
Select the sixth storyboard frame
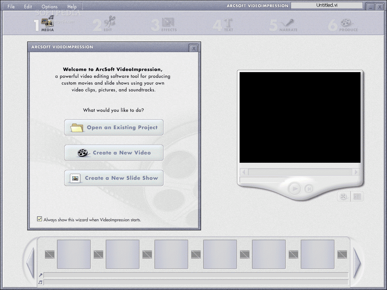tap(317, 254)
